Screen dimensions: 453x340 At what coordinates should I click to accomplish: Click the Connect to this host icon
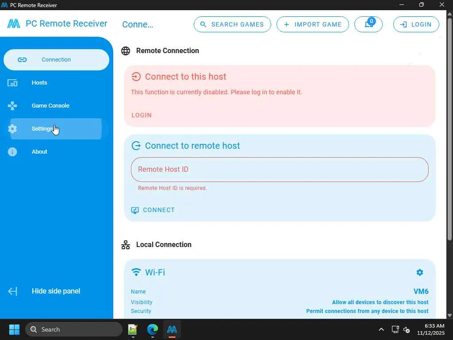coord(136,77)
